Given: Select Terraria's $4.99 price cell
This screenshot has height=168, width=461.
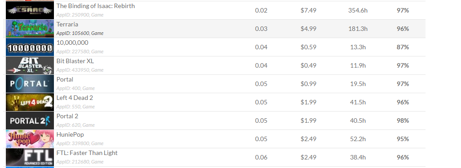Looking at the screenshot, I should [308, 29].
